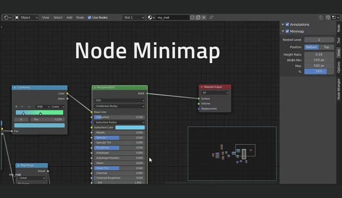Click the Subsurface Color input socket
This screenshot has height=198, width=342.
[92, 127]
